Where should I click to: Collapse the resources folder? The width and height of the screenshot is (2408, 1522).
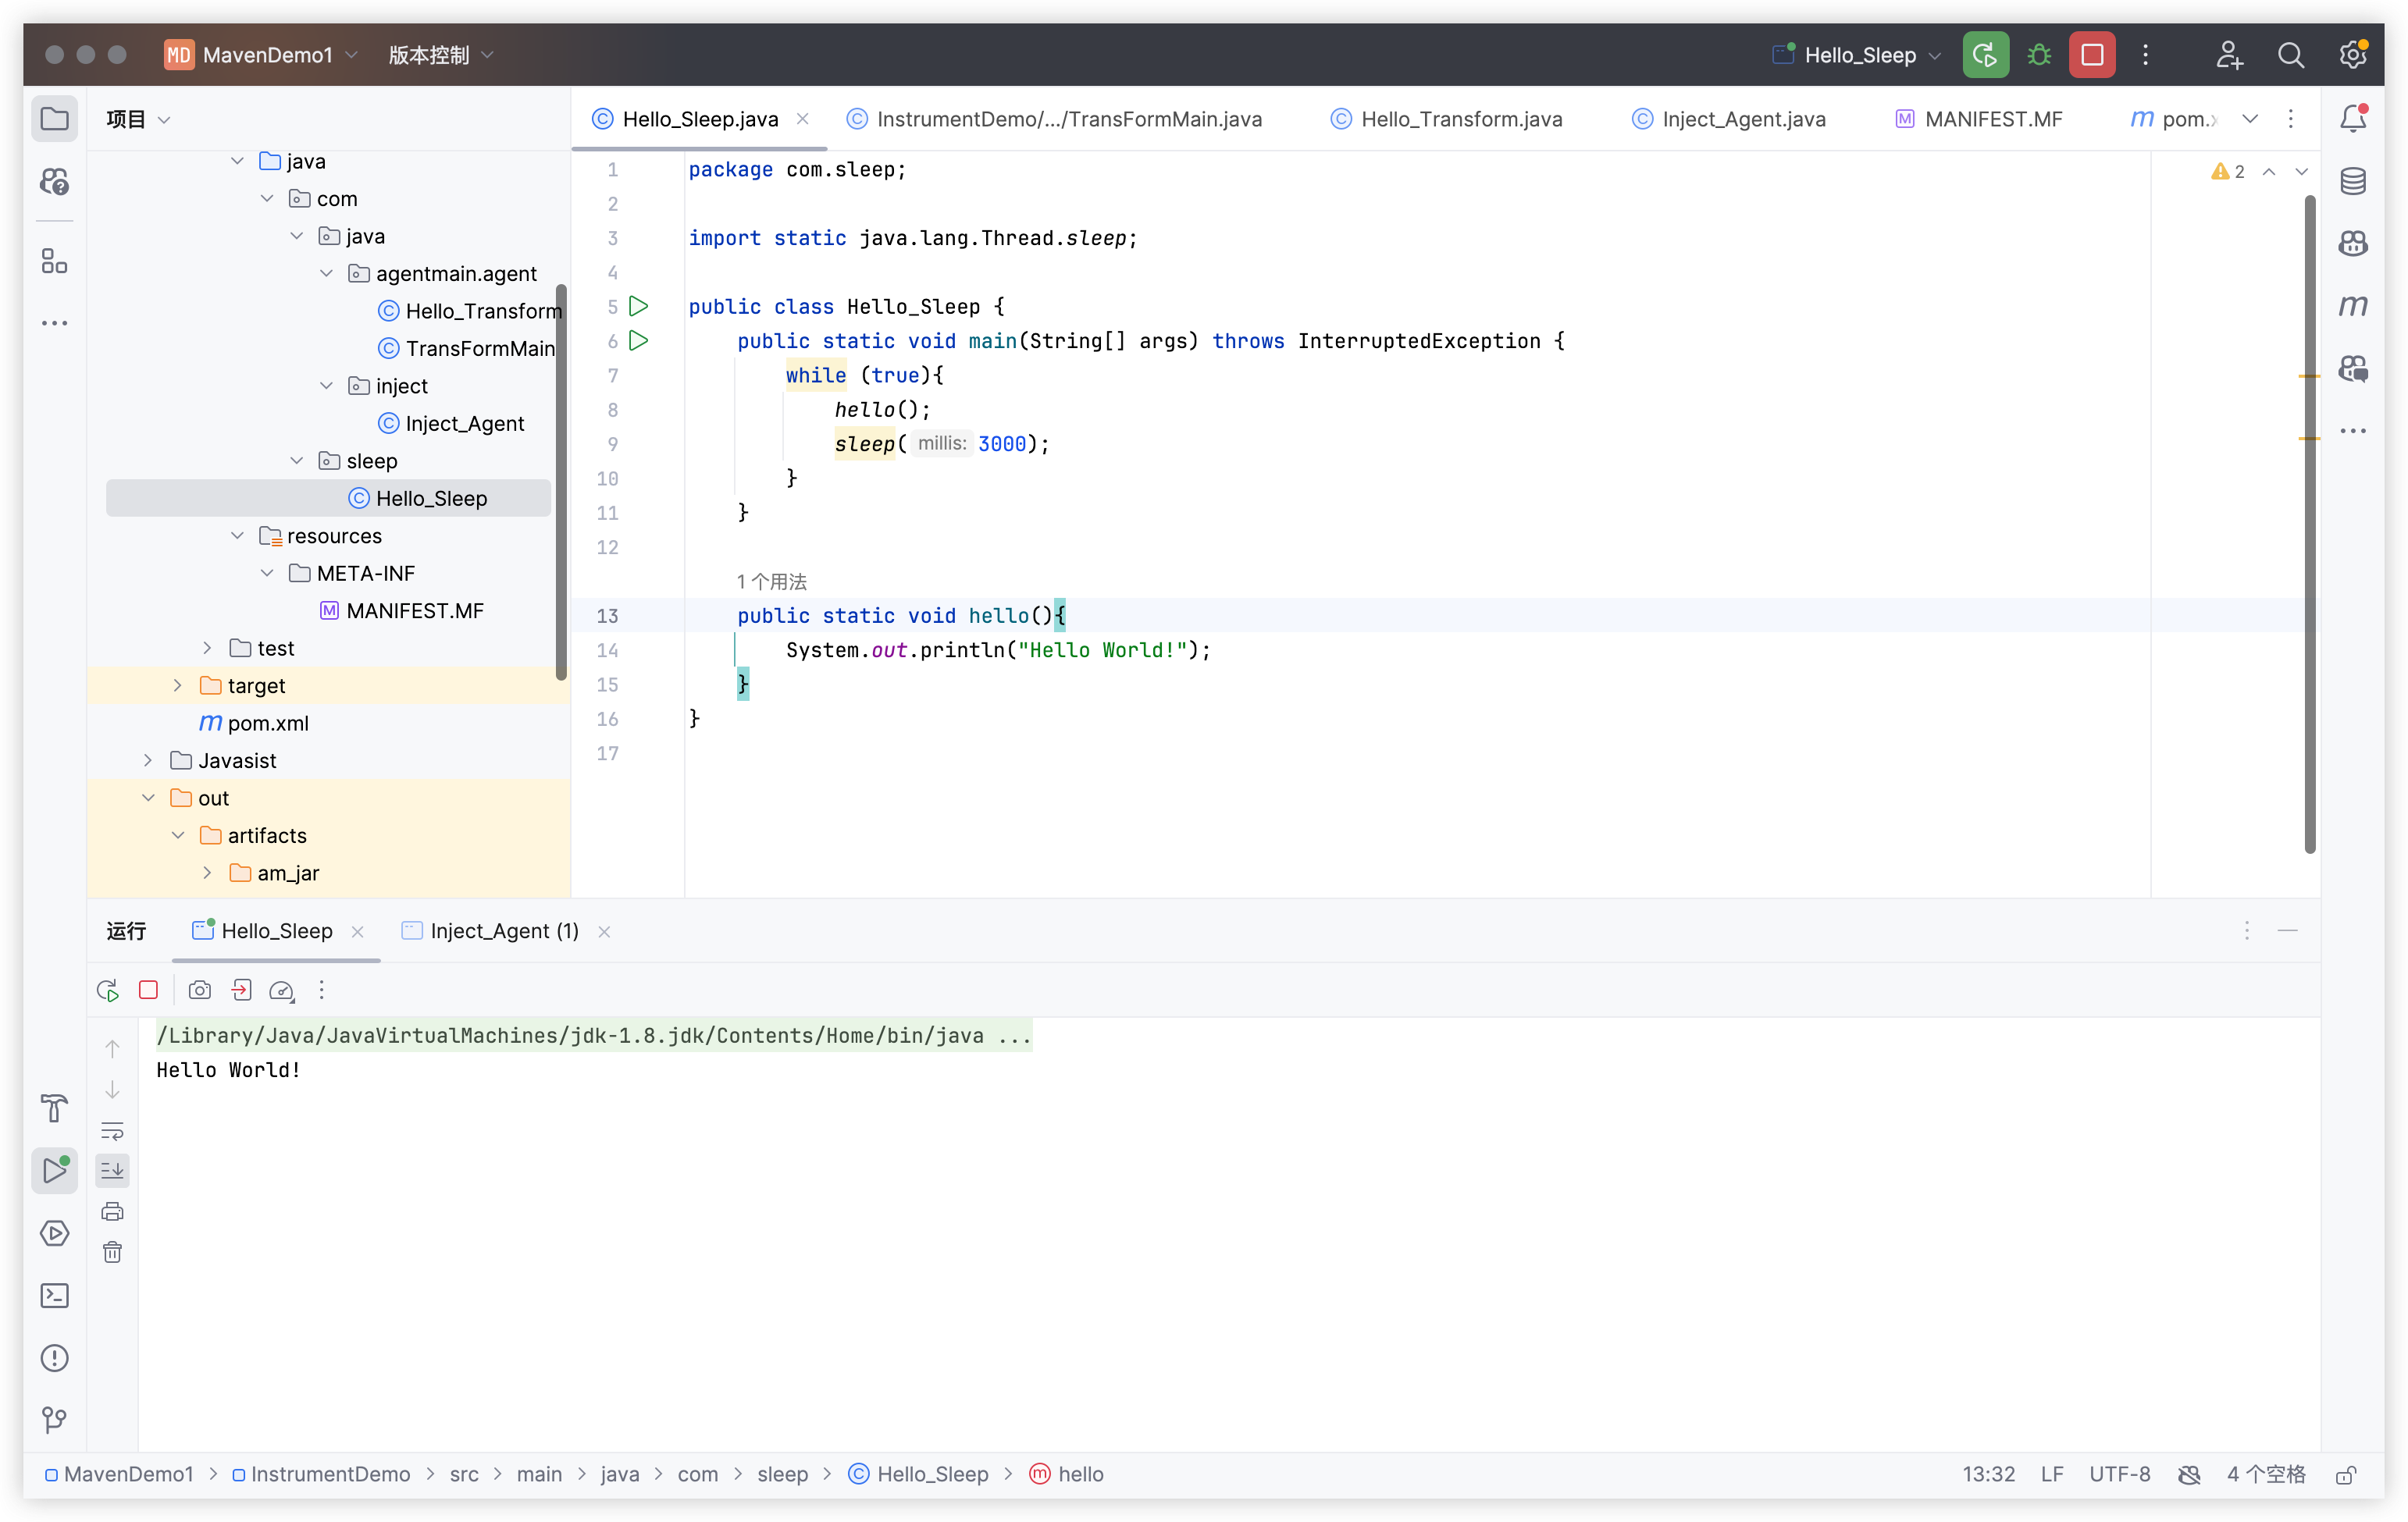pos(237,535)
